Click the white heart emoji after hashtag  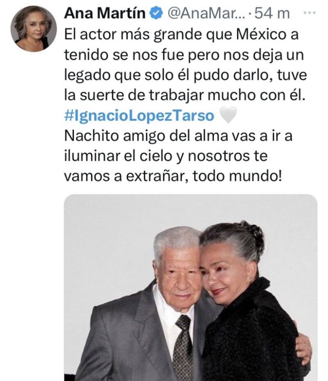tap(228, 115)
